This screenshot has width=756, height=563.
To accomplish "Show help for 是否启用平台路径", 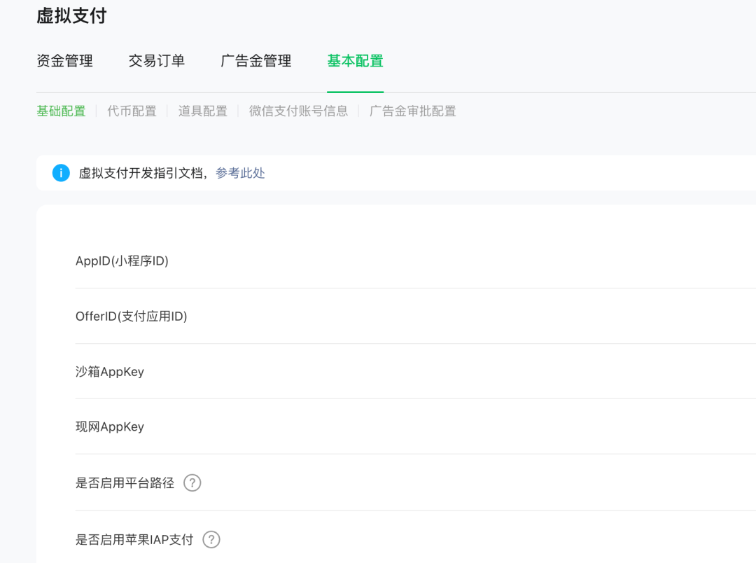I will coord(192,483).
